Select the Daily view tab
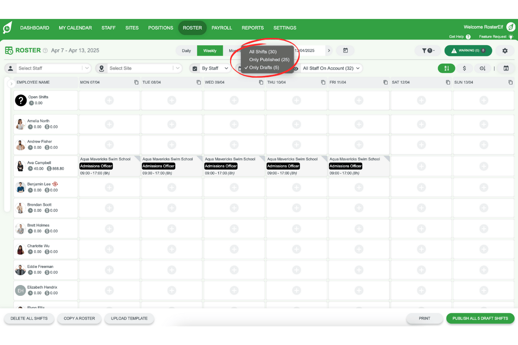The image size is (518, 345). 186,50
